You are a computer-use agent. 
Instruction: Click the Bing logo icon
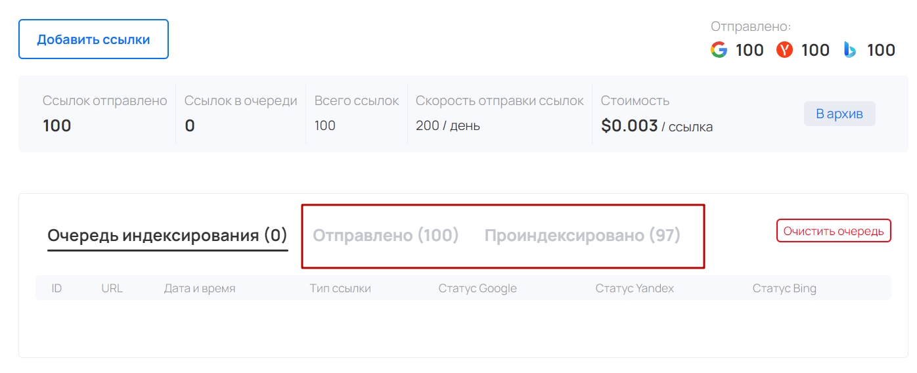850,50
